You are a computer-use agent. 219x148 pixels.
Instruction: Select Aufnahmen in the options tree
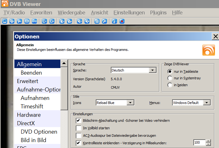pyautogui.click(x=37, y=98)
